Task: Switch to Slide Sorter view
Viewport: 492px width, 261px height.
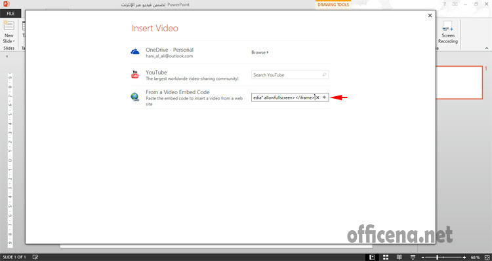Action: coord(386,257)
